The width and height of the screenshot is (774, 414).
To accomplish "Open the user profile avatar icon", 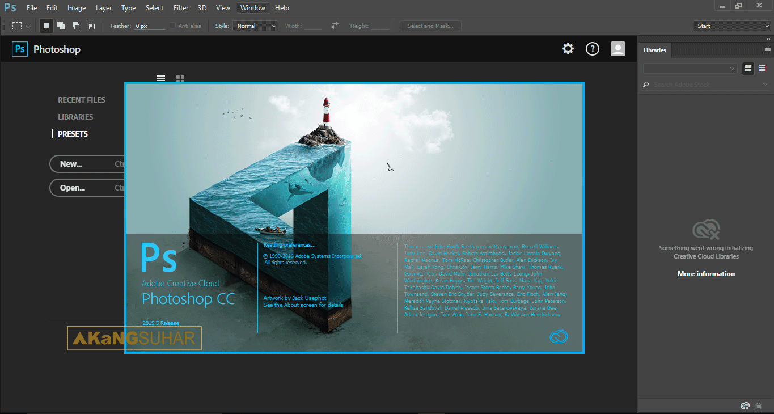I will (618, 49).
